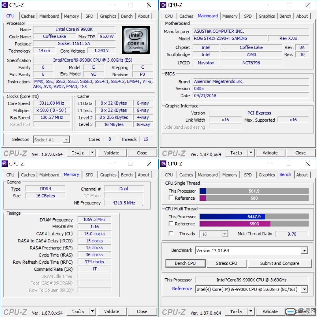Click the DRAM Frequency value 1069.3 MHz
The image size is (317, 317).
(94, 219)
